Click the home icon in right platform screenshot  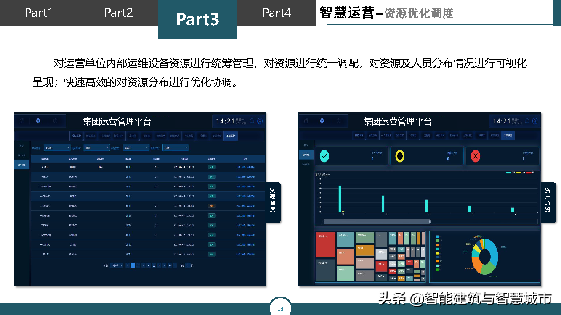click(306, 121)
